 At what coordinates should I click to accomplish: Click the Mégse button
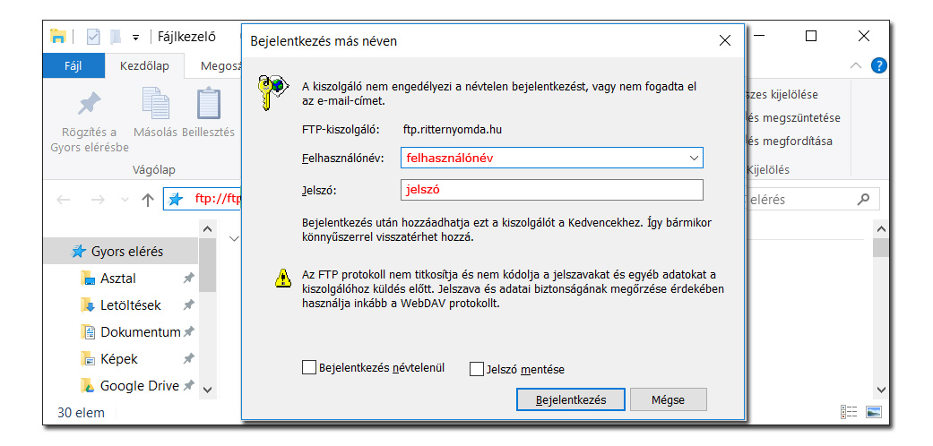[x=669, y=399]
